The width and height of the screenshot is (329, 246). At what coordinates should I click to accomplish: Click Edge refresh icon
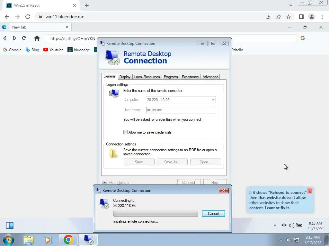pos(24,38)
